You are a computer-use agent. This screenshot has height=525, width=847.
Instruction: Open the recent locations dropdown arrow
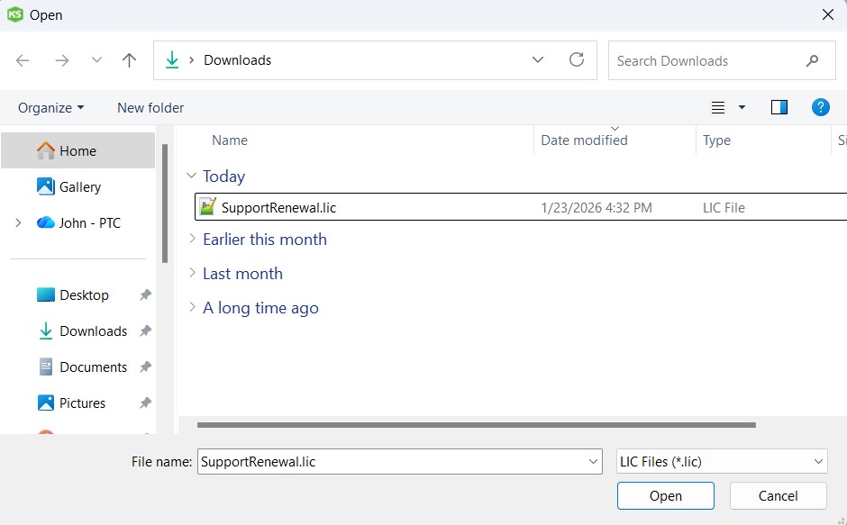(96, 60)
